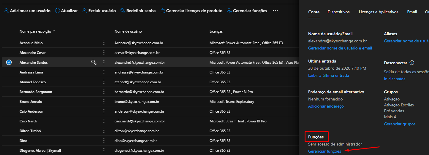Click email caio.nardi@skyexchange.com.br
The image size is (429, 155).
[x=140, y=121]
